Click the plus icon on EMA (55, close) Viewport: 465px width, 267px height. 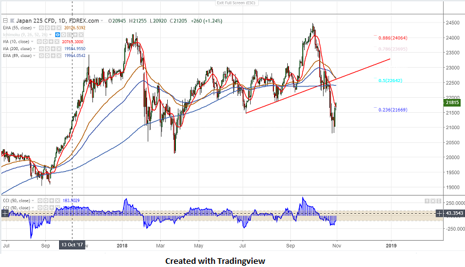[53, 28]
